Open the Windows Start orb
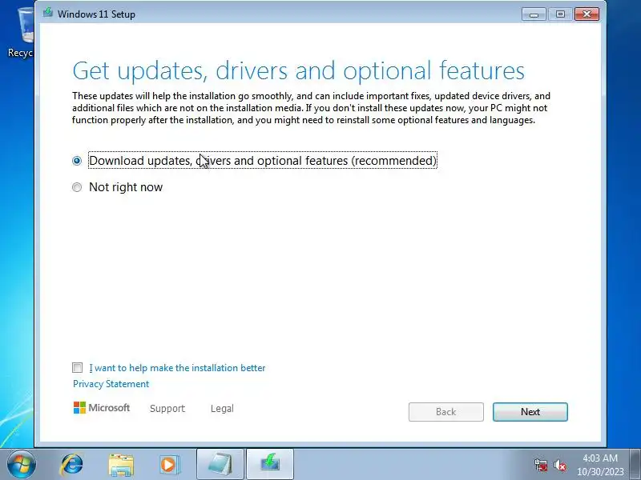 pos(22,465)
